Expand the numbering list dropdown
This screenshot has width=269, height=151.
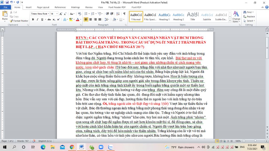pos(96,14)
